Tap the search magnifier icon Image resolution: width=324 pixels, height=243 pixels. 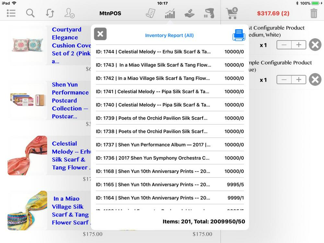point(30,13)
